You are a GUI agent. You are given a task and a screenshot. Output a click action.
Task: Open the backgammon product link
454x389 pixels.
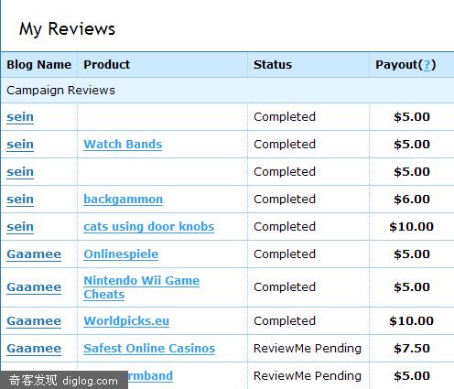[x=123, y=200]
